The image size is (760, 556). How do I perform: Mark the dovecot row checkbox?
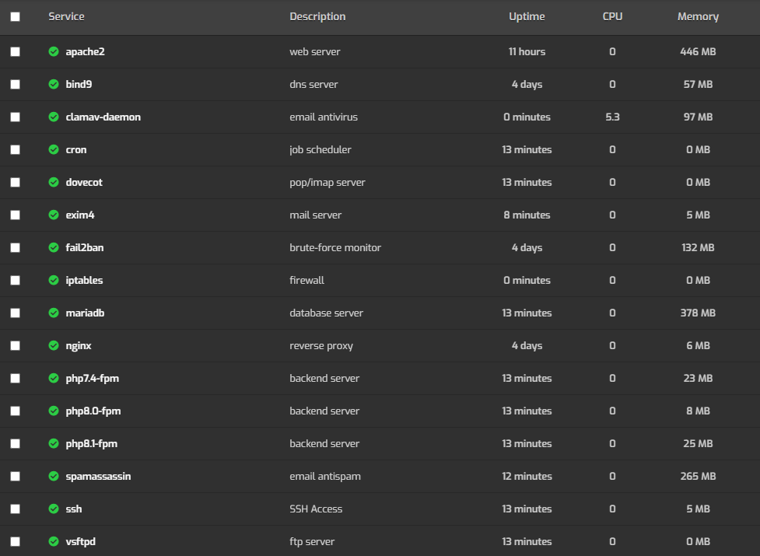(15, 183)
